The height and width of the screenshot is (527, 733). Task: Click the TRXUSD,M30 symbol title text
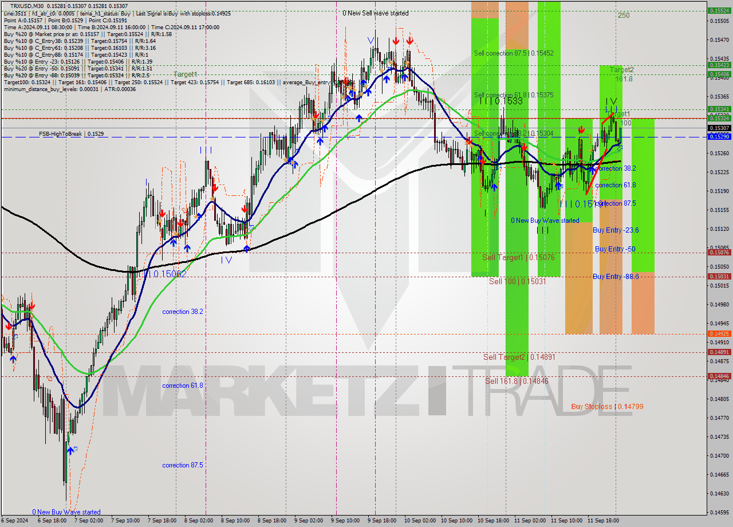tap(26, 6)
